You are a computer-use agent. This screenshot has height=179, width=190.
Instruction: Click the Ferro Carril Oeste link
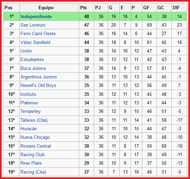tap(38, 33)
